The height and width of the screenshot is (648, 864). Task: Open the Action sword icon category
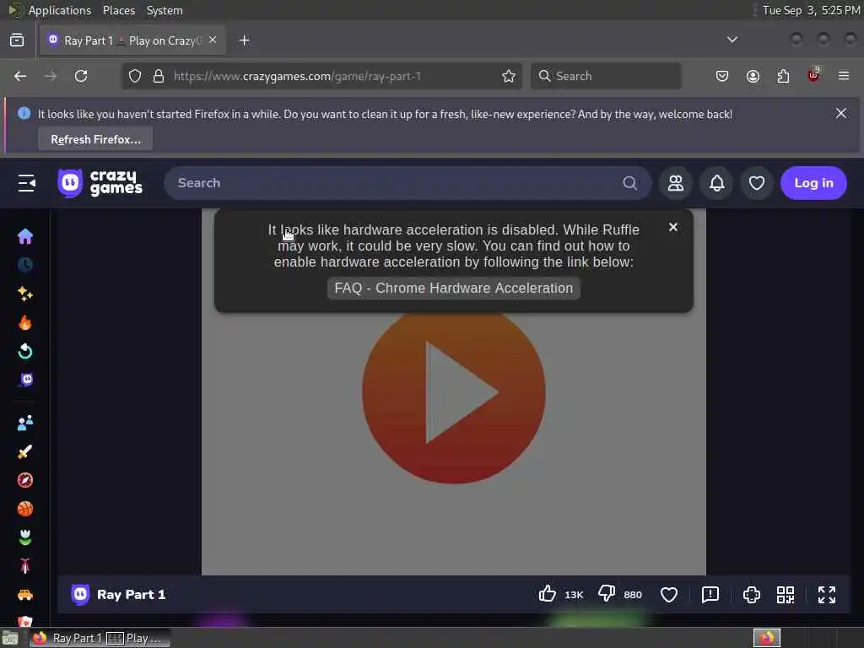[x=25, y=452]
